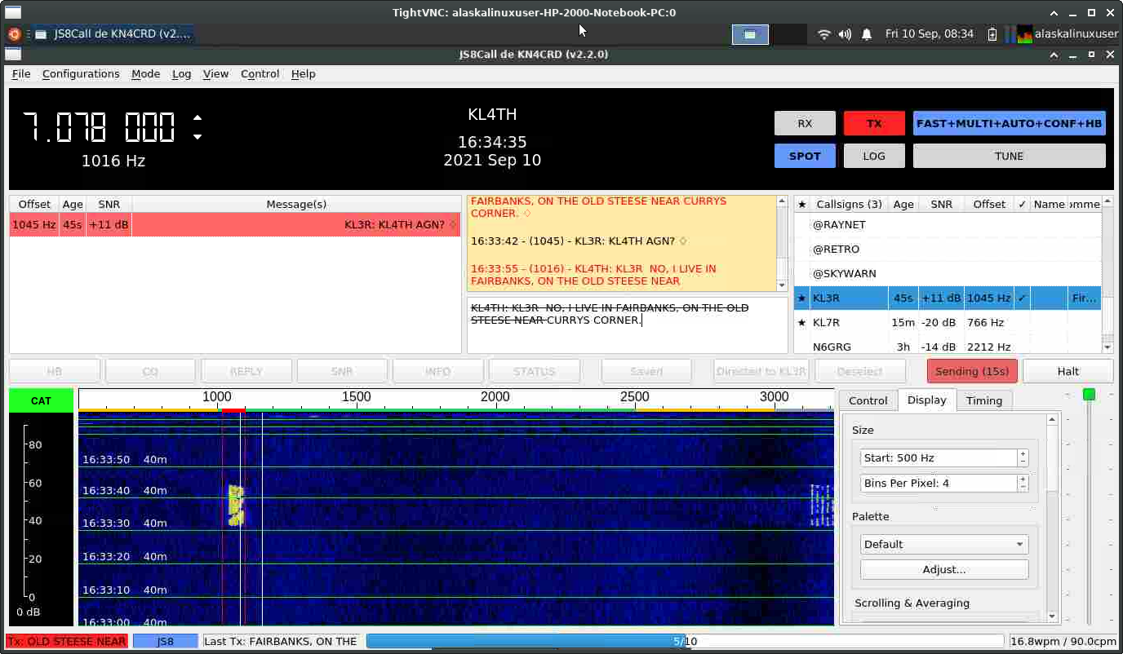Click the volume speaker tray icon
The height and width of the screenshot is (654, 1123).
coord(845,34)
